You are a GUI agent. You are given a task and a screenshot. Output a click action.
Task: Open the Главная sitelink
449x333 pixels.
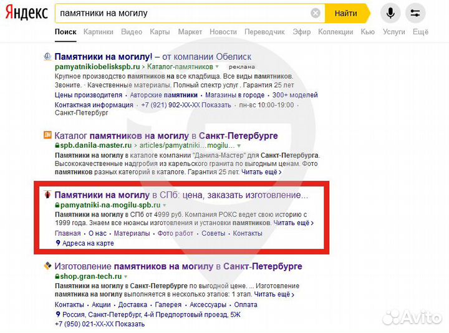68,233
